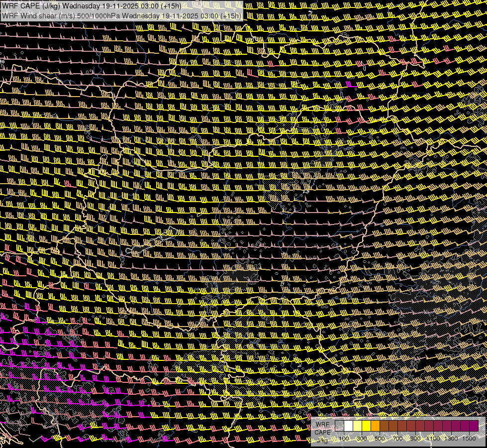The image size is (487, 448).
Task: Click the "WRF CAPE (J/kg)" title line
Action: pyautogui.click(x=92, y=6)
